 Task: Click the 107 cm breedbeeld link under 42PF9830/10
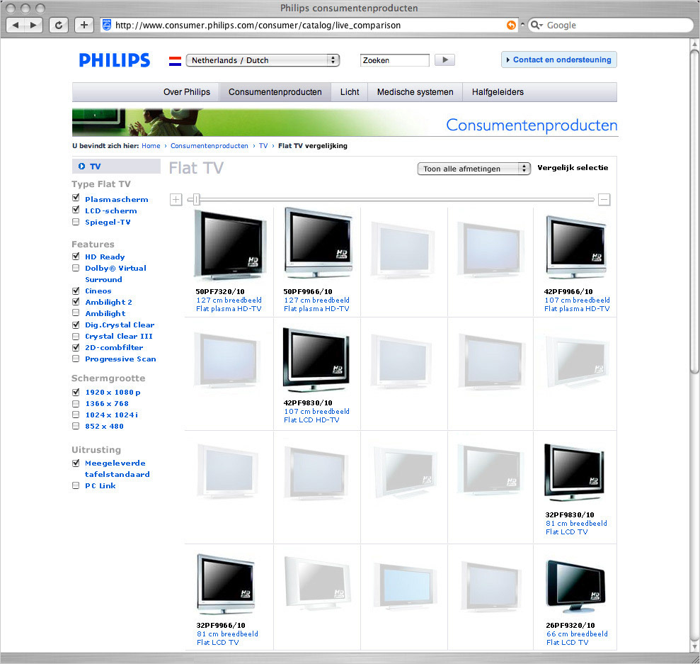317,411
